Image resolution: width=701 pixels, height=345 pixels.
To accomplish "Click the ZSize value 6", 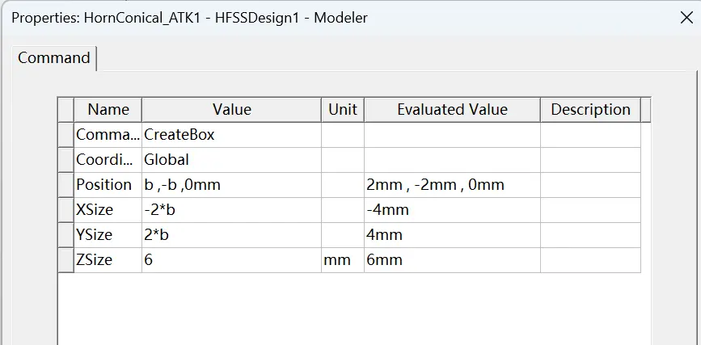I will pos(231,260).
